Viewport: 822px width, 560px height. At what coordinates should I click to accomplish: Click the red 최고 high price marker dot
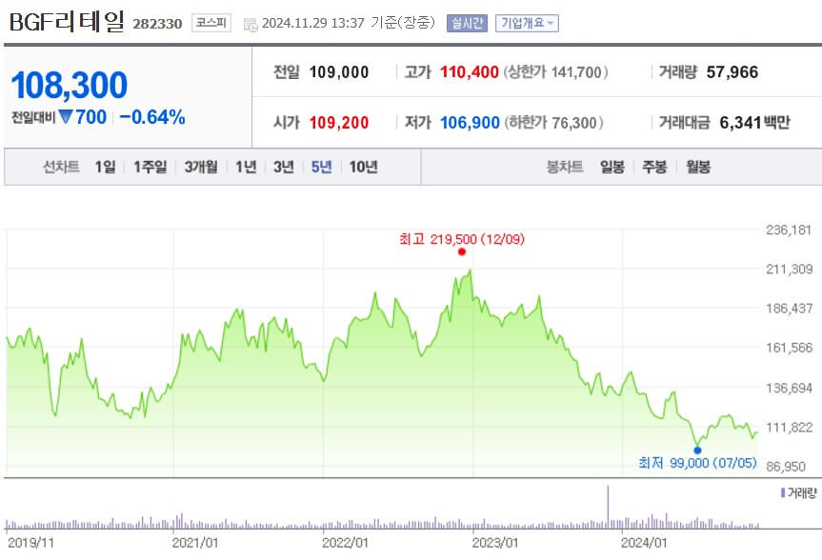coord(462,252)
